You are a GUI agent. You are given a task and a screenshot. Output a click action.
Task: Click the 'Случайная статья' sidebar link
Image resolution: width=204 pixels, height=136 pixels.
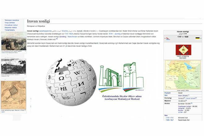click(11, 25)
